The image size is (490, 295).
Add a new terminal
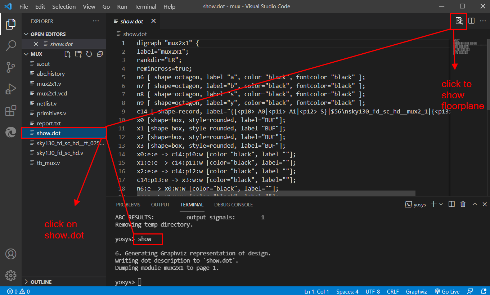433,204
